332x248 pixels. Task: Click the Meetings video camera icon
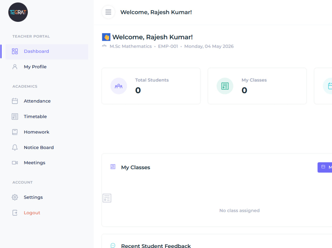click(x=15, y=163)
